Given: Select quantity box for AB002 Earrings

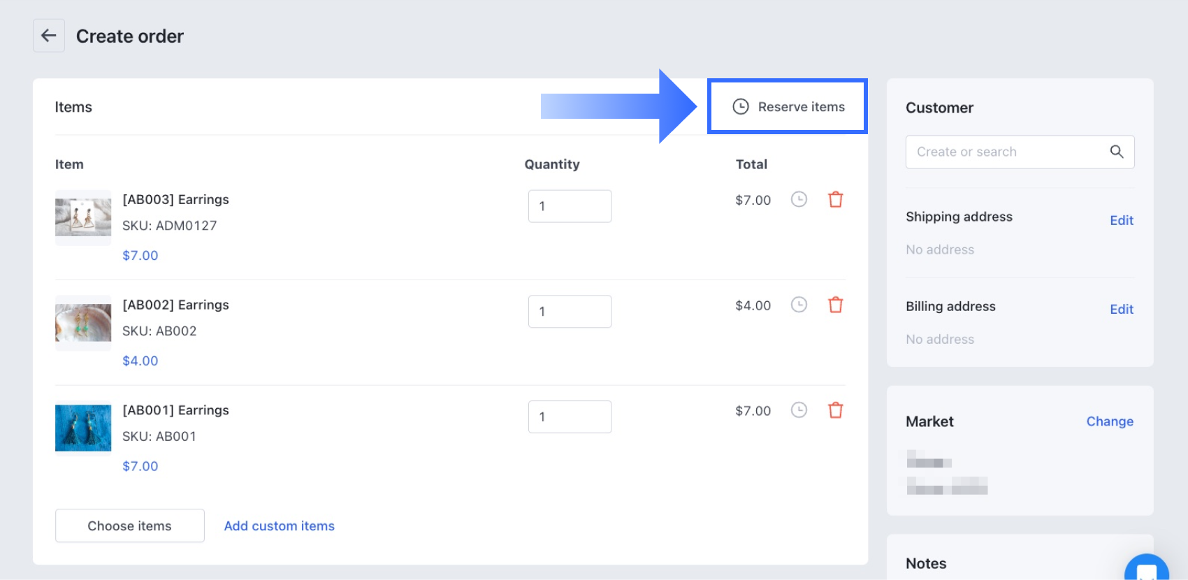Looking at the screenshot, I should (570, 312).
